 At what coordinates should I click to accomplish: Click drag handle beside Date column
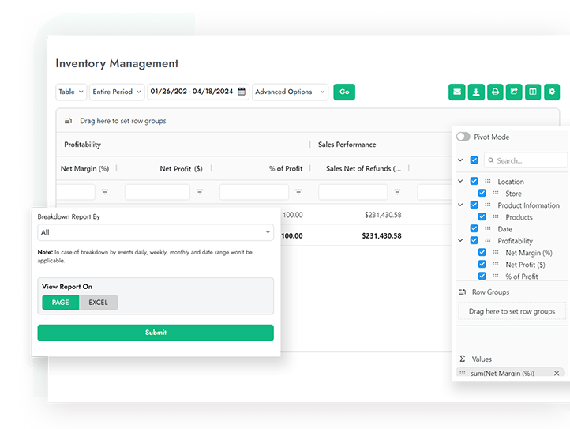pyautogui.click(x=488, y=228)
